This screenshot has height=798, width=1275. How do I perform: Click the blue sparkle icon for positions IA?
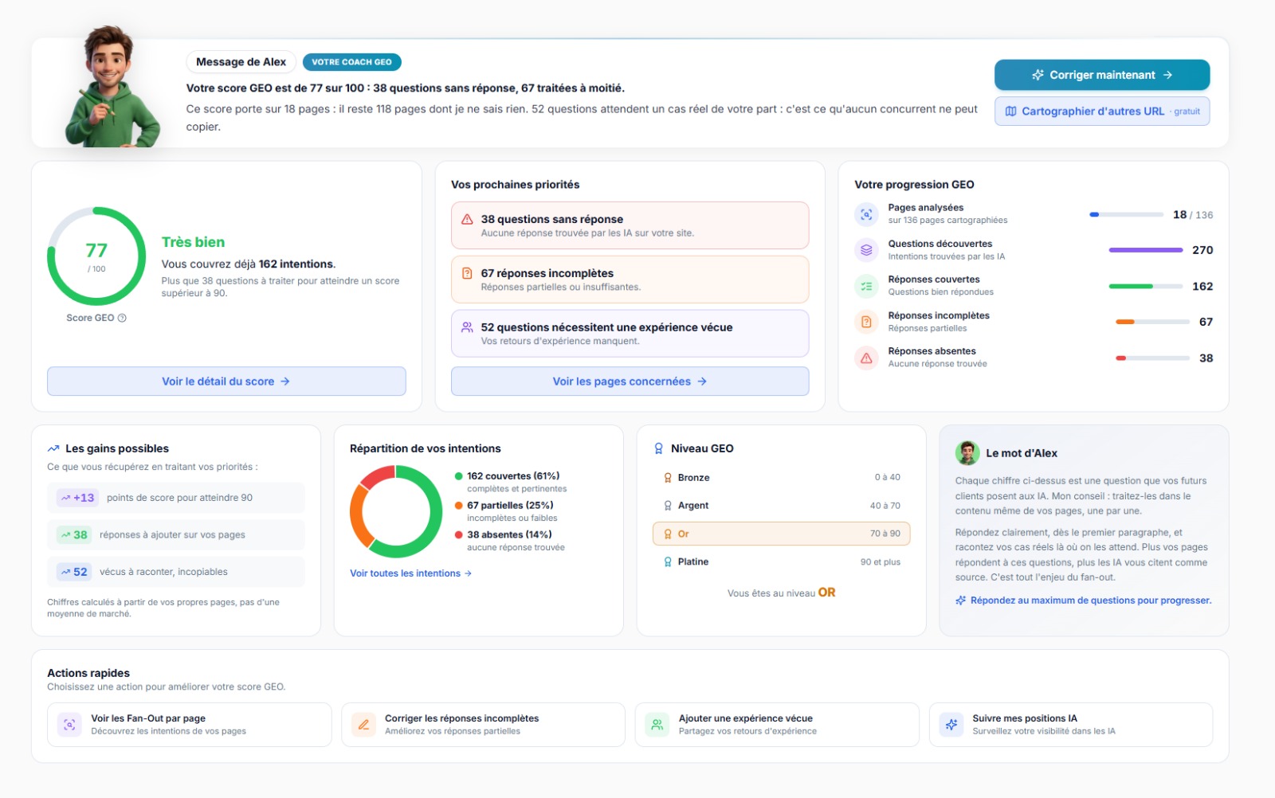click(951, 725)
